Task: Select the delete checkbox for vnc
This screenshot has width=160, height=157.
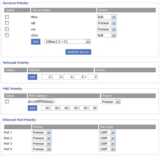Action: click(x=7, y=29)
